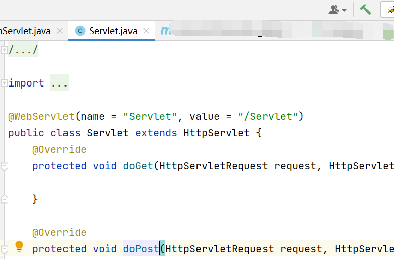Close the tab ending in nServlet.java
Viewport: 394px width, 259px height.
point(60,31)
